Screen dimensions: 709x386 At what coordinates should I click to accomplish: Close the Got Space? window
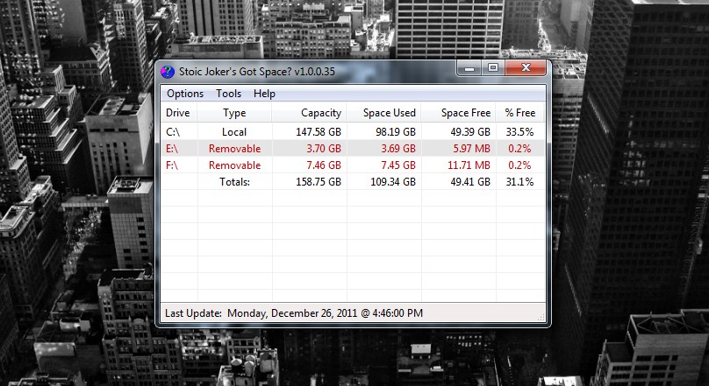point(526,68)
